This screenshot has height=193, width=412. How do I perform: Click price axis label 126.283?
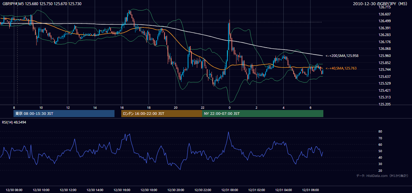(x=385, y=35)
